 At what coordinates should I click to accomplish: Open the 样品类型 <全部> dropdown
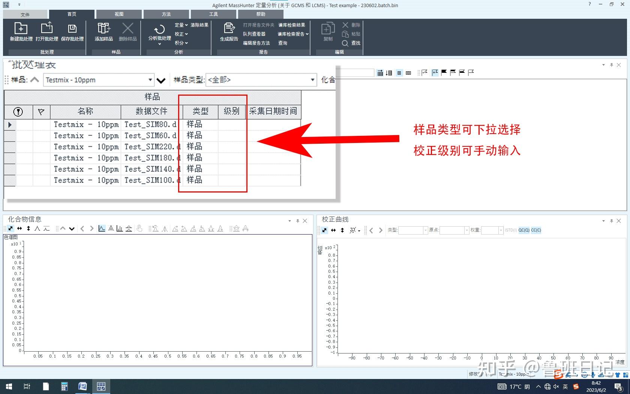[312, 80]
